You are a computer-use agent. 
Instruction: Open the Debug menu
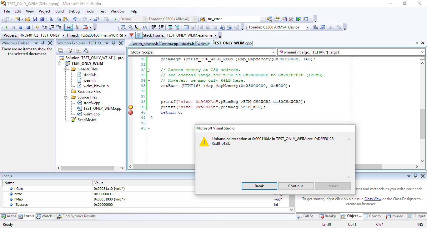pyautogui.click(x=74, y=11)
